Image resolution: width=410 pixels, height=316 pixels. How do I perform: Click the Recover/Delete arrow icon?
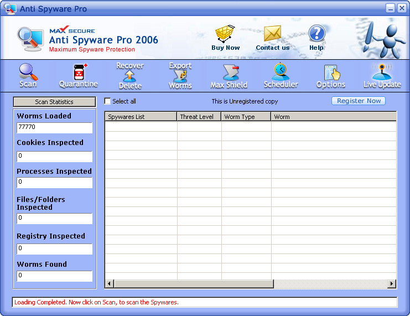(130, 76)
